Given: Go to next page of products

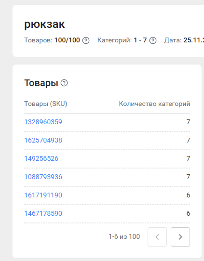Looking at the screenshot, I should [x=180, y=237].
